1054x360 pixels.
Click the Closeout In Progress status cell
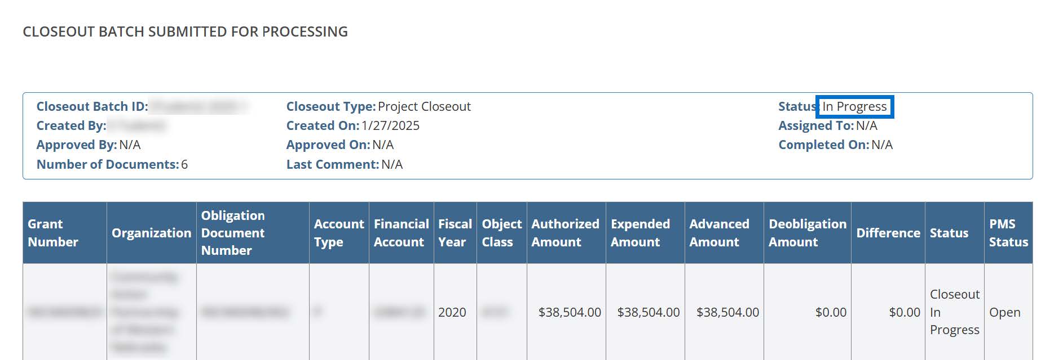tap(954, 312)
